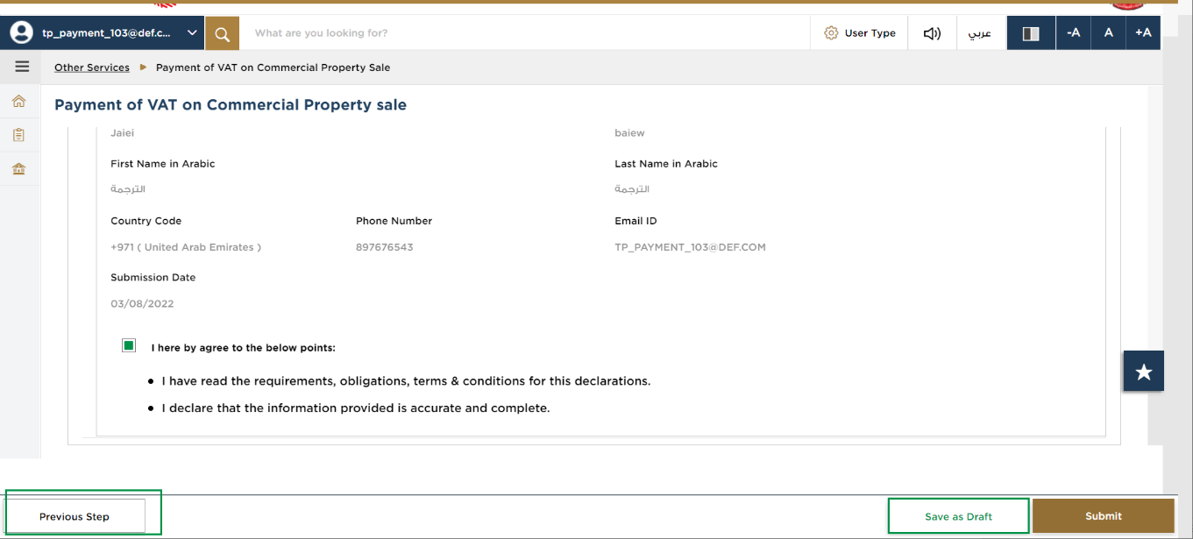
Task: Click the Previous Step button
Action: (75, 516)
